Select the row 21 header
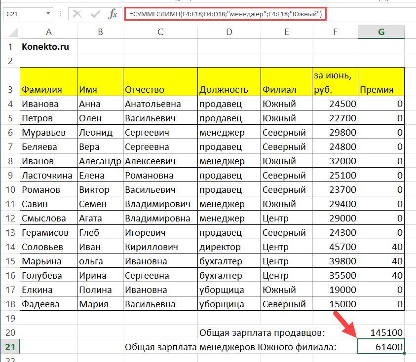This screenshot has height=362, width=416. click(x=10, y=347)
